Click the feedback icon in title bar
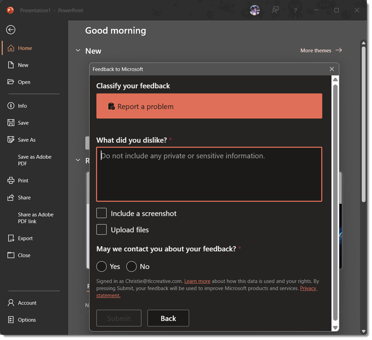The height and width of the screenshot is (340, 372). pos(275,10)
